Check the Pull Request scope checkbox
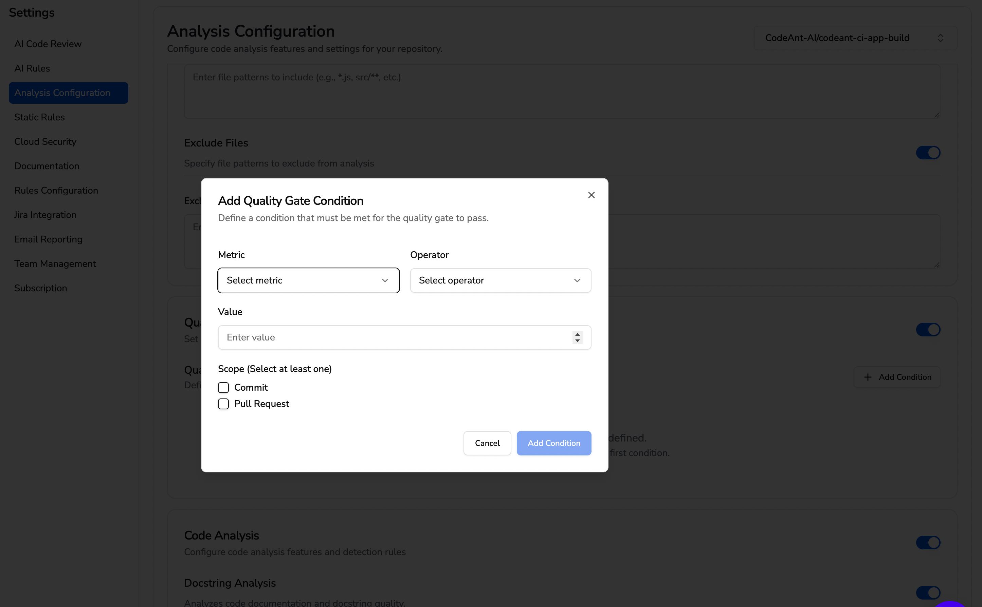 coord(223,404)
